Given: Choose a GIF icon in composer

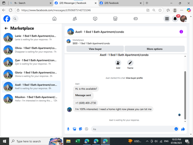Looking at the screenshot, I should click(x=86, y=129).
